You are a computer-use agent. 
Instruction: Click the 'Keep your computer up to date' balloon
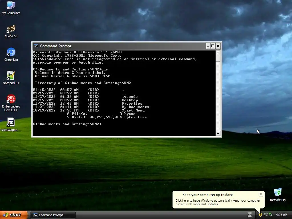click(218, 199)
